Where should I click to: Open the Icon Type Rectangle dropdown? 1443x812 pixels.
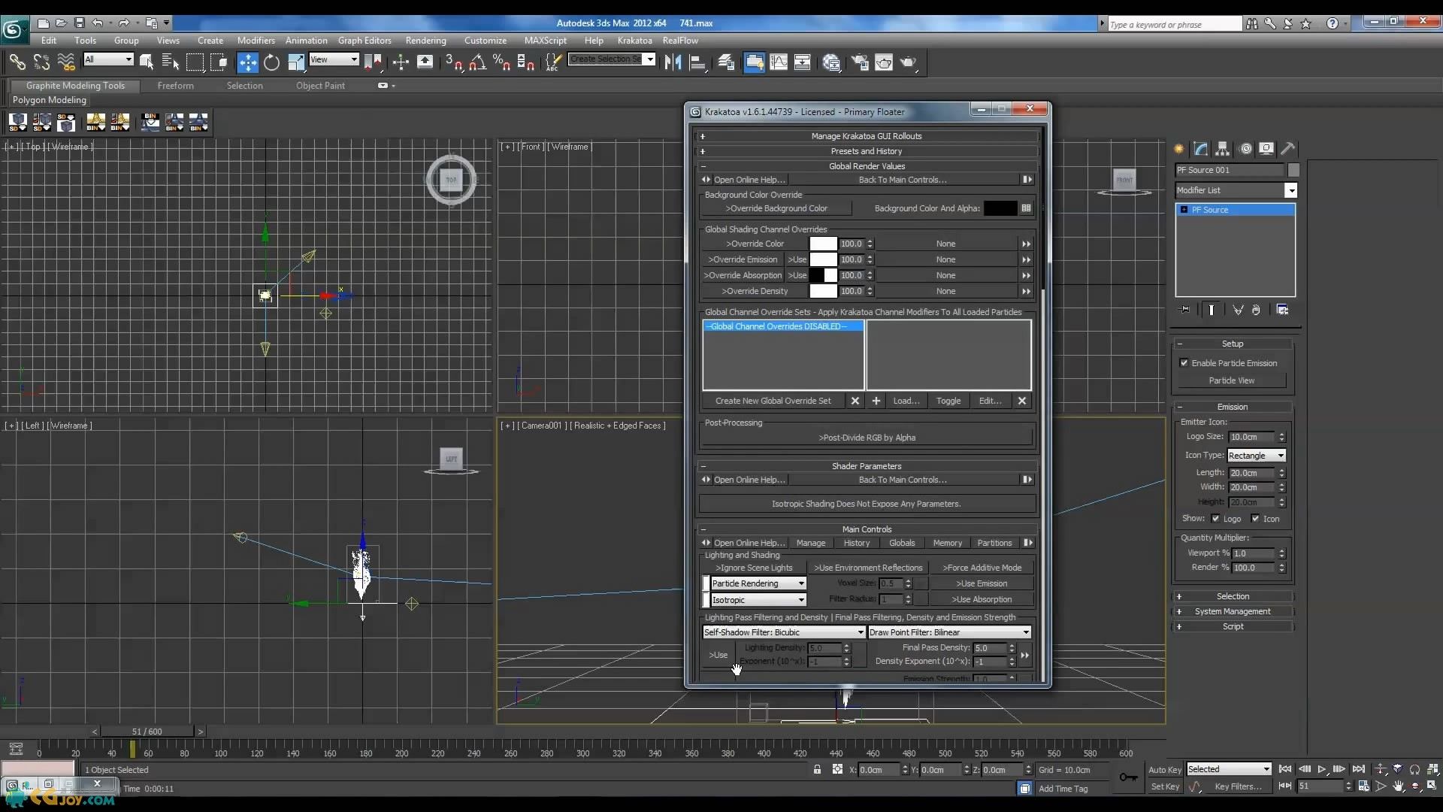[x=1257, y=456]
